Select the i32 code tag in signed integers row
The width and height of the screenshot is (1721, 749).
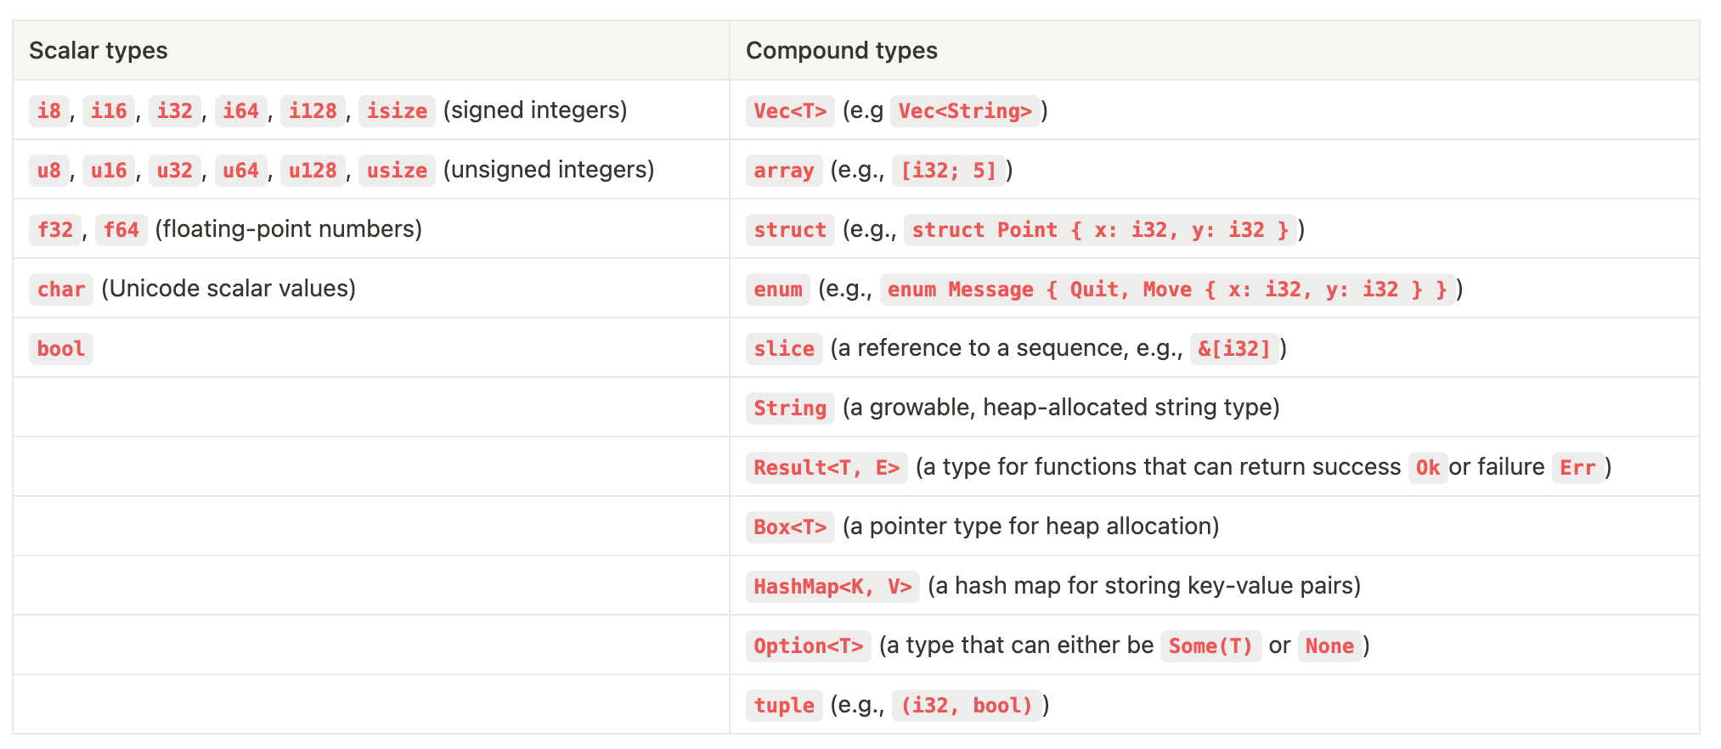175,111
